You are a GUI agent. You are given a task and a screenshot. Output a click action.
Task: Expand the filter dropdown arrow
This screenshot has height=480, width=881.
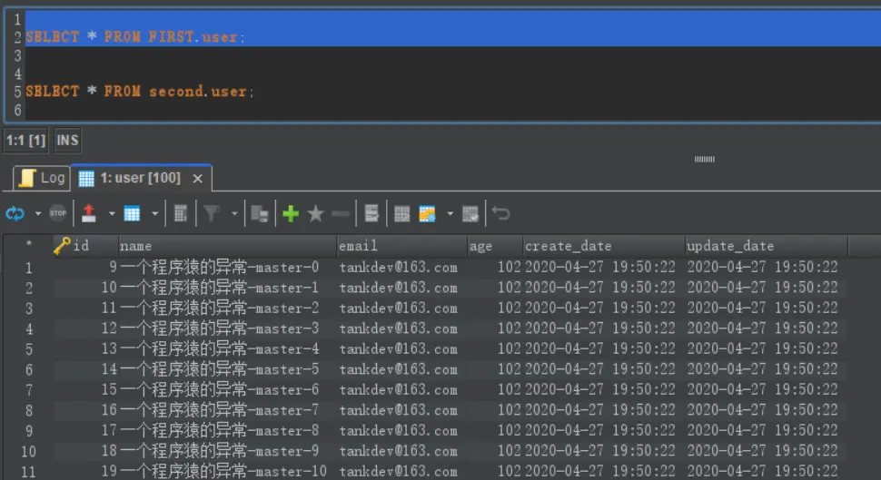pyautogui.click(x=234, y=214)
